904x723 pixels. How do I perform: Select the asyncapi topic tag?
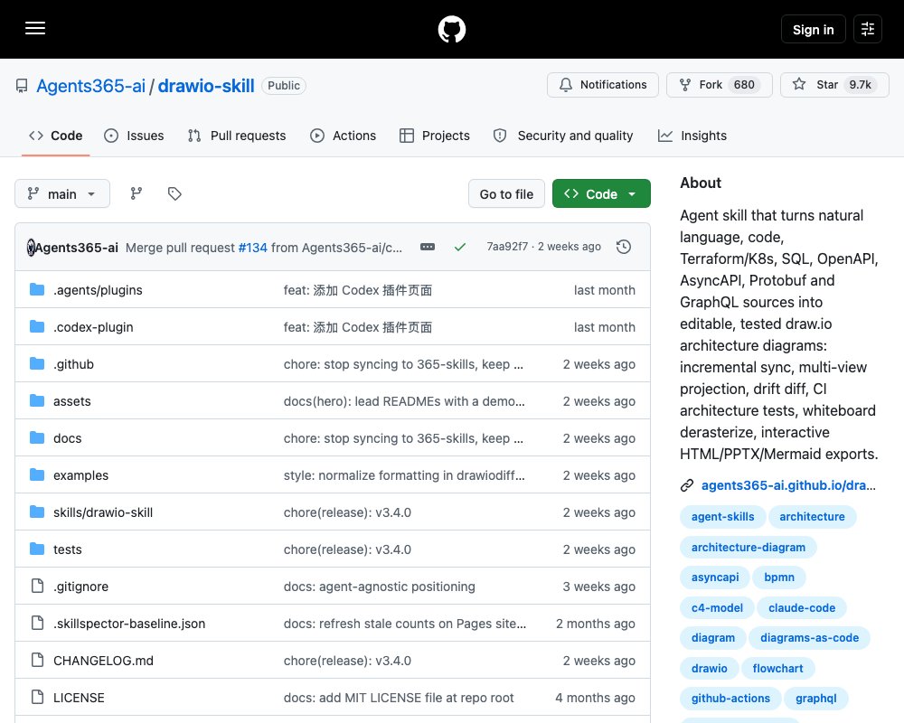(715, 577)
